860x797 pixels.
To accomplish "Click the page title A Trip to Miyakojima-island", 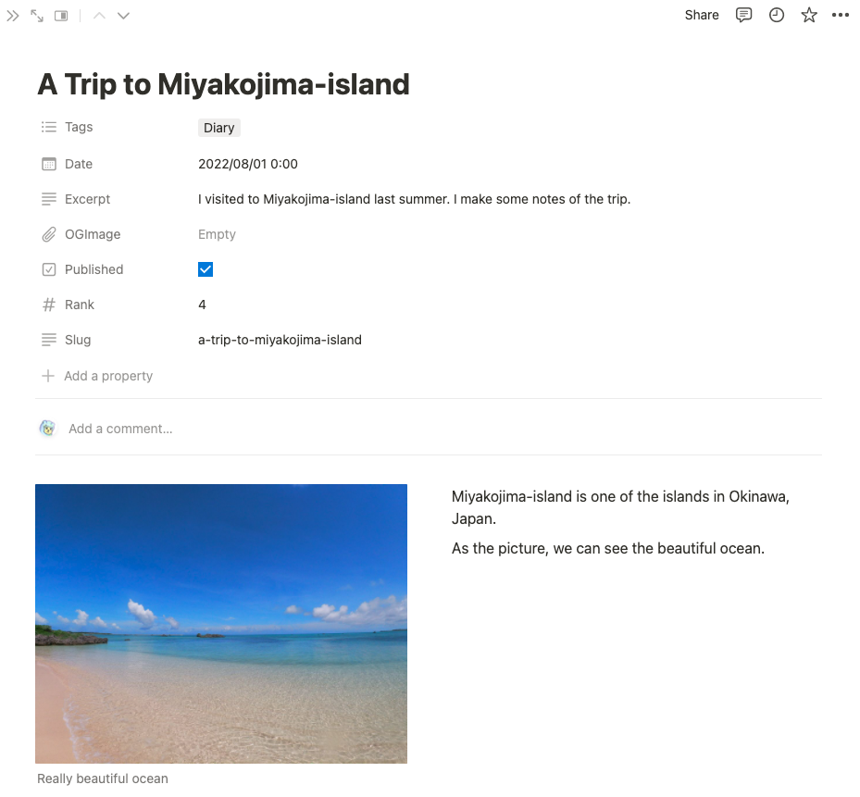I will point(223,84).
